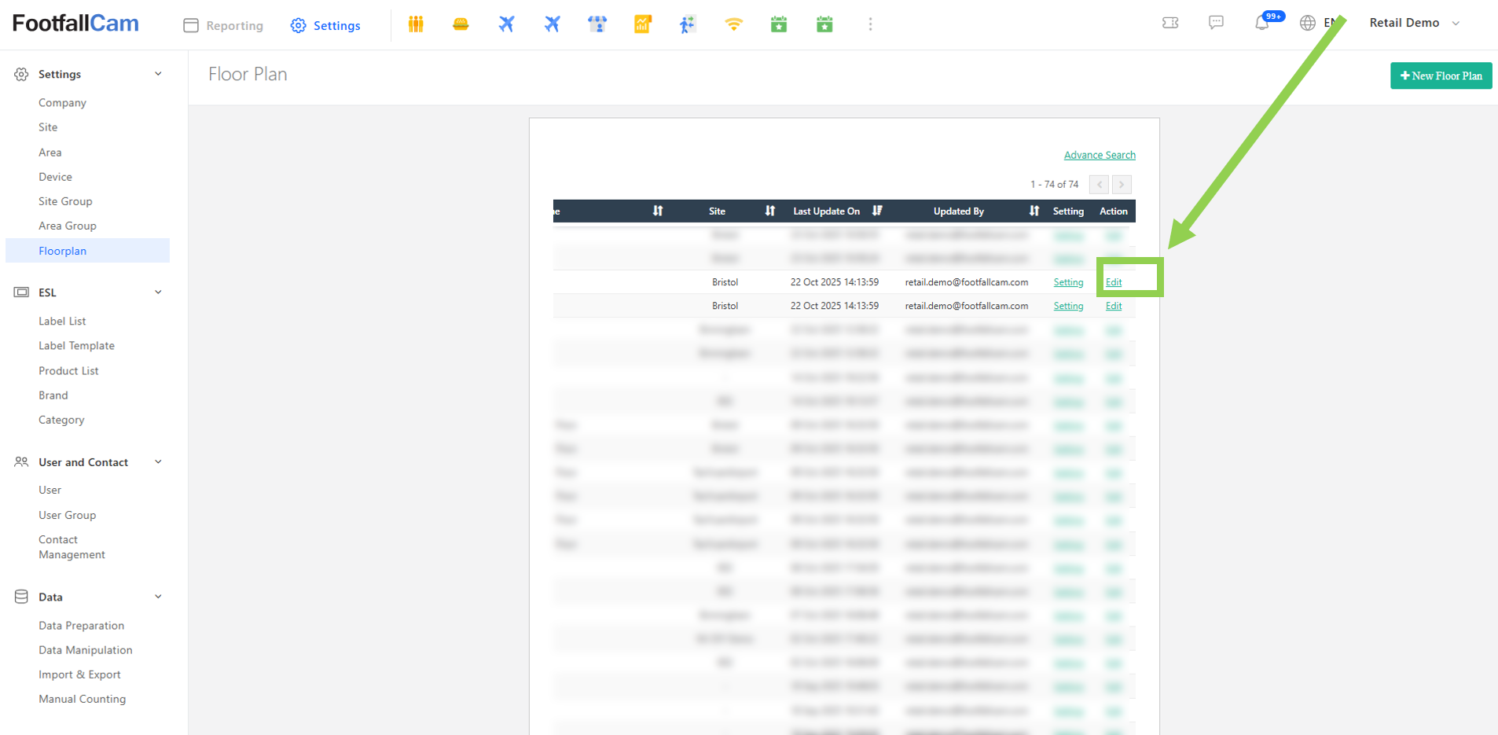
Task: Sort by Last Update On column
Action: tap(877, 211)
